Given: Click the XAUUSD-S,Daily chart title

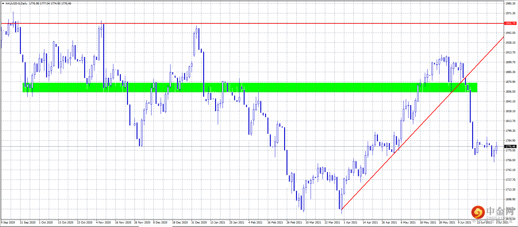Looking at the screenshot, I should click(x=16, y=4).
